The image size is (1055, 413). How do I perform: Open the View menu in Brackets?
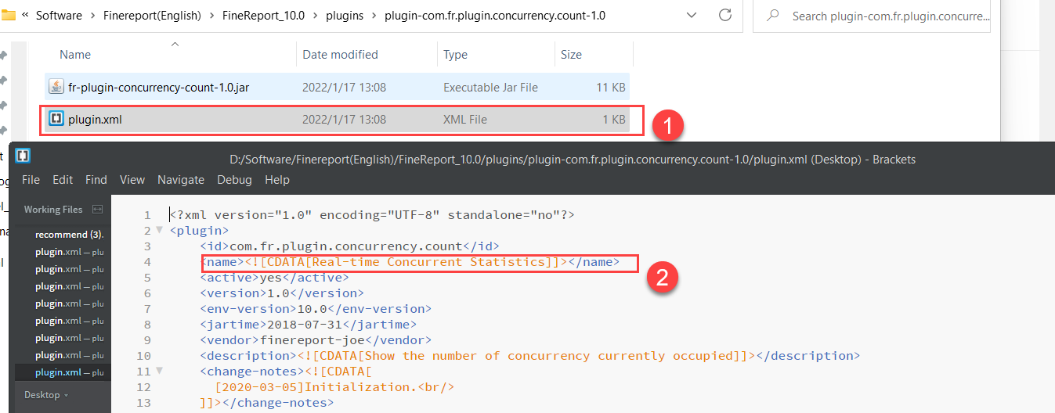click(132, 180)
